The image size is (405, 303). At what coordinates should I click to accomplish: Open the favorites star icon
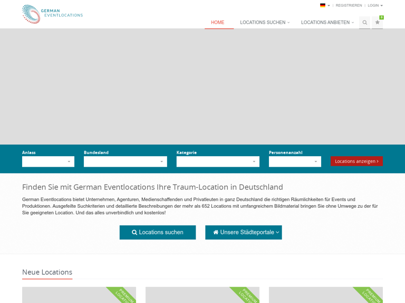377,23
